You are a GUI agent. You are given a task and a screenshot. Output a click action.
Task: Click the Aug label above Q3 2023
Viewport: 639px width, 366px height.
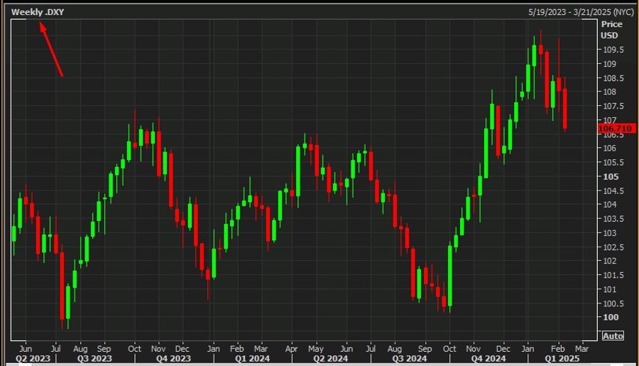(x=80, y=349)
